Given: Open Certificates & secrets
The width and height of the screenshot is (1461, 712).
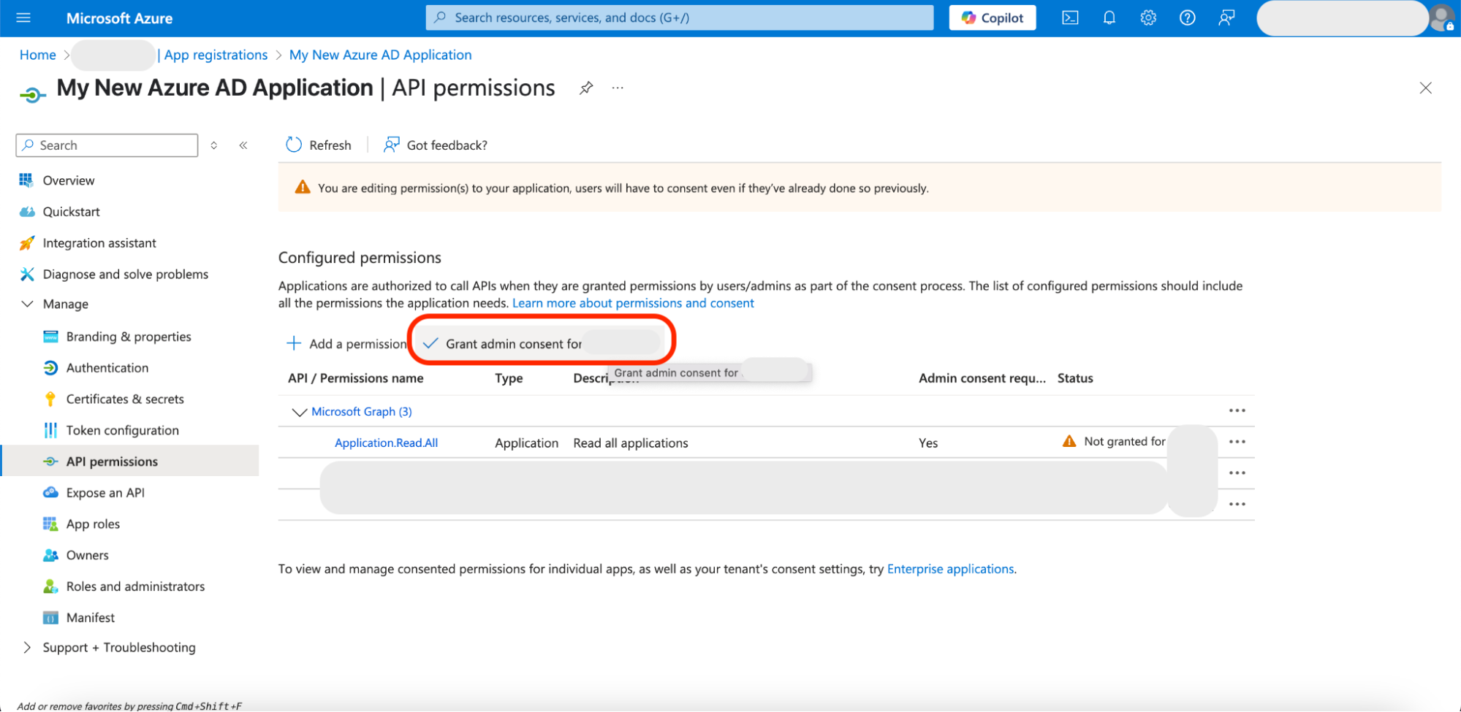Looking at the screenshot, I should (x=125, y=399).
